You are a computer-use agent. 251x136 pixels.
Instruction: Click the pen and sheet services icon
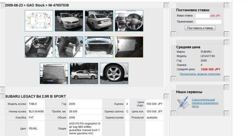click(x=183, y=103)
